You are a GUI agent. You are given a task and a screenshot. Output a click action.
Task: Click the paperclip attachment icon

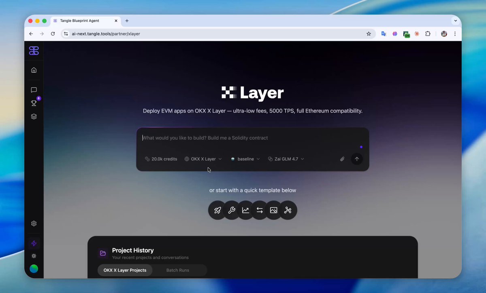(342, 159)
